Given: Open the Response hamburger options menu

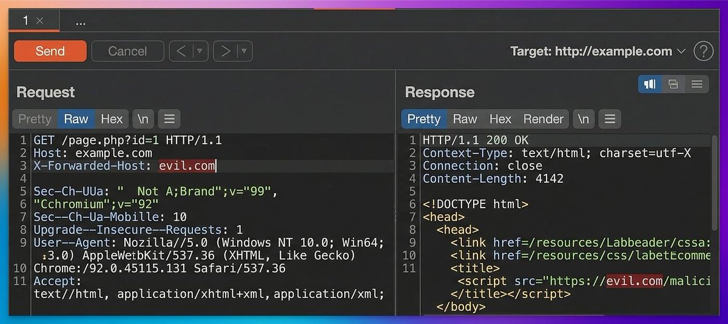Looking at the screenshot, I should 610,119.
